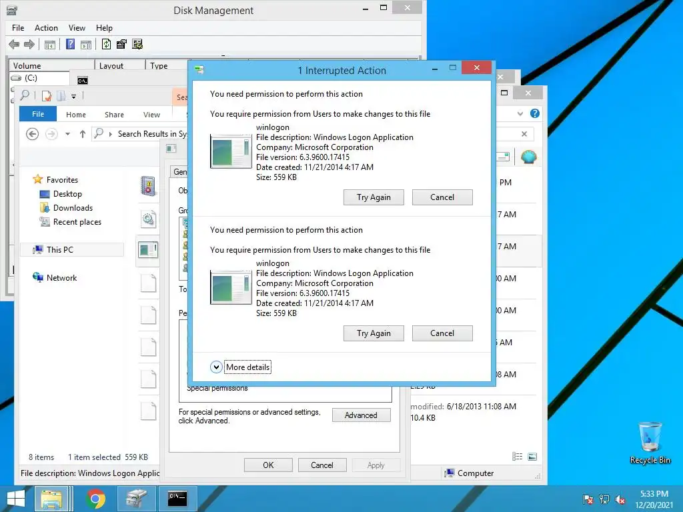
Task: Click the Explorer Back navigation button
Action: pos(32,133)
